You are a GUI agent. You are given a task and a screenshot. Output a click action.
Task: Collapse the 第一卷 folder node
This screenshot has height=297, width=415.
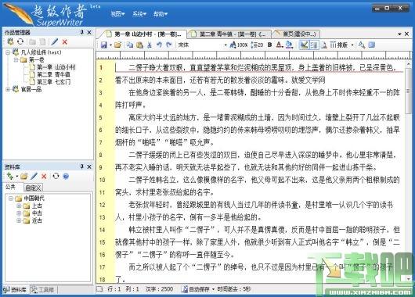tap(16, 59)
